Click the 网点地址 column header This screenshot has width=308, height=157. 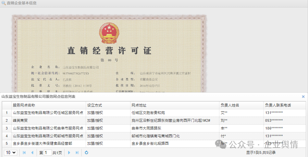tap(175, 105)
